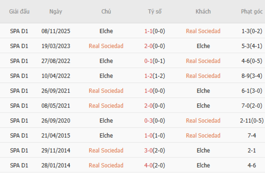Click the 'Phạt góc' column header

pyautogui.click(x=252, y=11)
